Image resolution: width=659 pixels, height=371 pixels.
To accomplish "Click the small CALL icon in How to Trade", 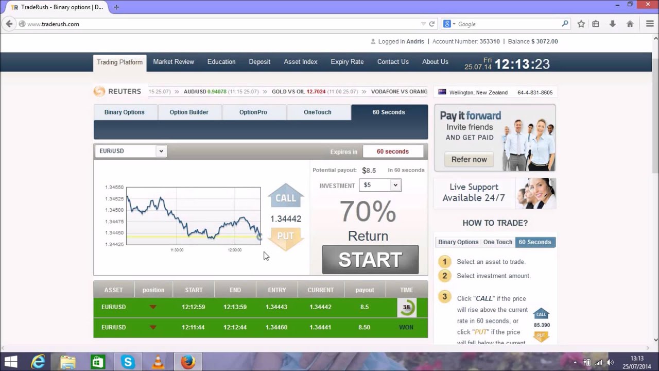I will (x=541, y=314).
